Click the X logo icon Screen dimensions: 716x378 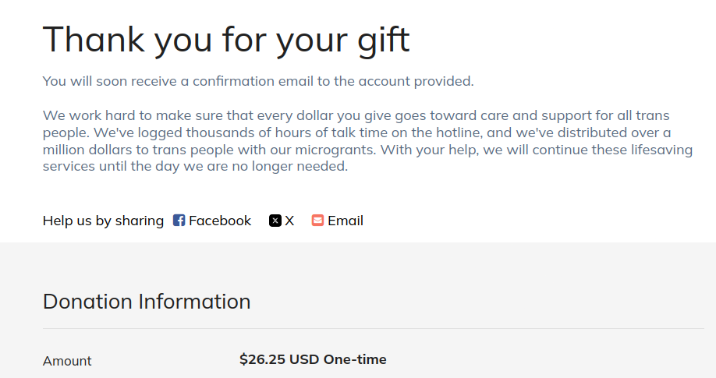(275, 221)
